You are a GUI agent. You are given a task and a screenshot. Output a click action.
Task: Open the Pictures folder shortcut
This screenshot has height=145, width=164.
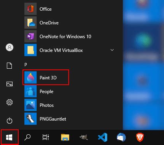pyautogui.click(x=10, y=84)
